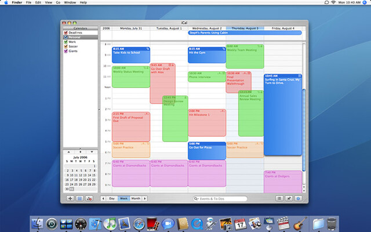Open Address Book from the Dock

pos(183,224)
